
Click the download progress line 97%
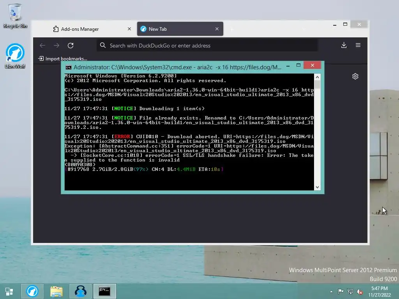(x=144, y=169)
